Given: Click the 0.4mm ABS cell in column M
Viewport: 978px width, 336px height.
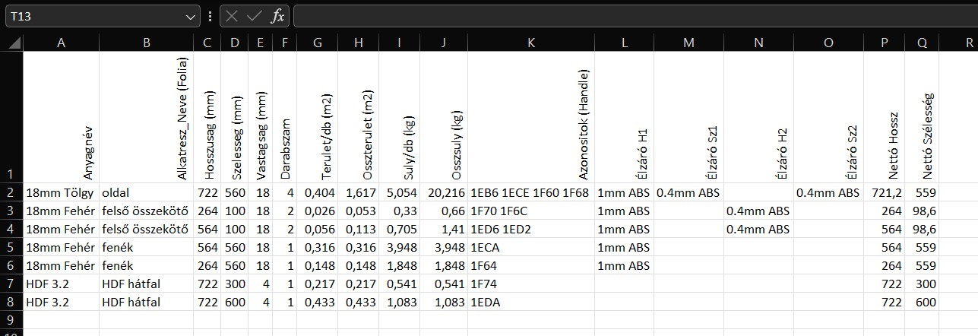Looking at the screenshot, I should coord(688,192).
